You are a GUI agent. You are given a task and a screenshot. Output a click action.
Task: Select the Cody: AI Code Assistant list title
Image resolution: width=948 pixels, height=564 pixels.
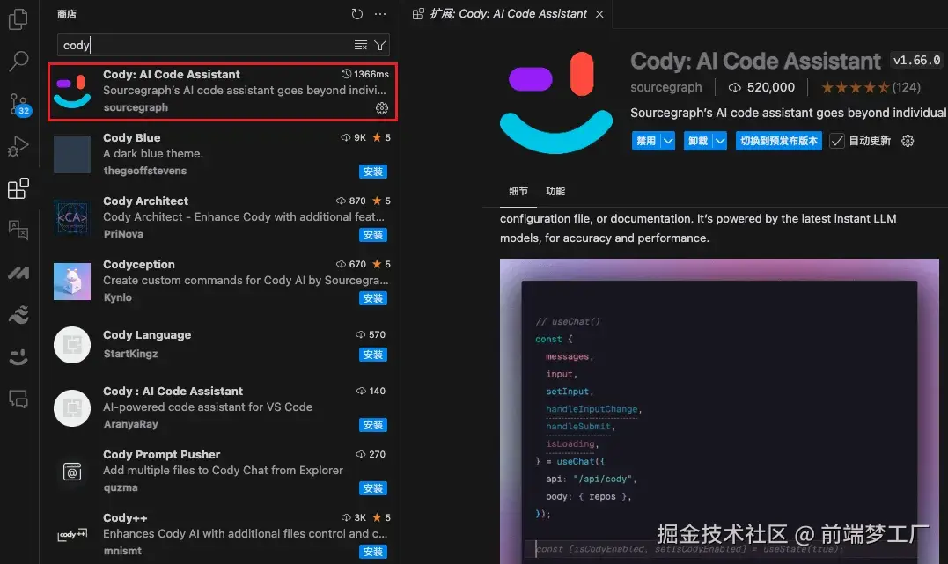click(171, 75)
